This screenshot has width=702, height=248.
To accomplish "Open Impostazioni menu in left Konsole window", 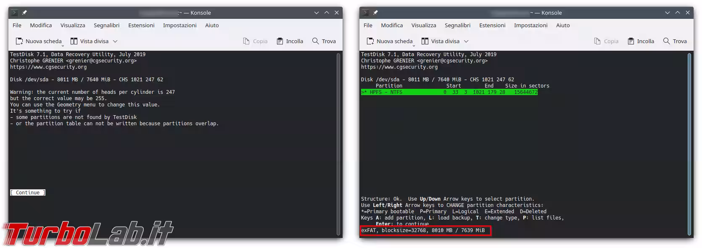I will pos(179,25).
